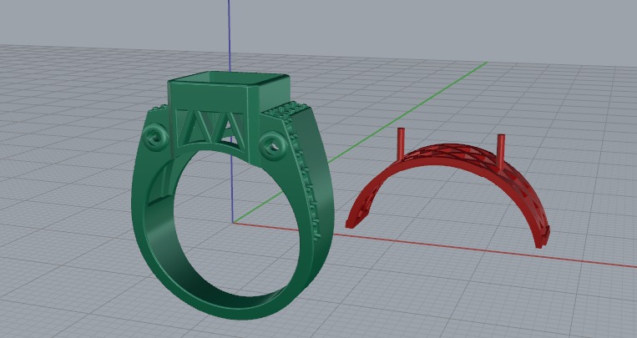Select the left red vertical peg

point(401,144)
